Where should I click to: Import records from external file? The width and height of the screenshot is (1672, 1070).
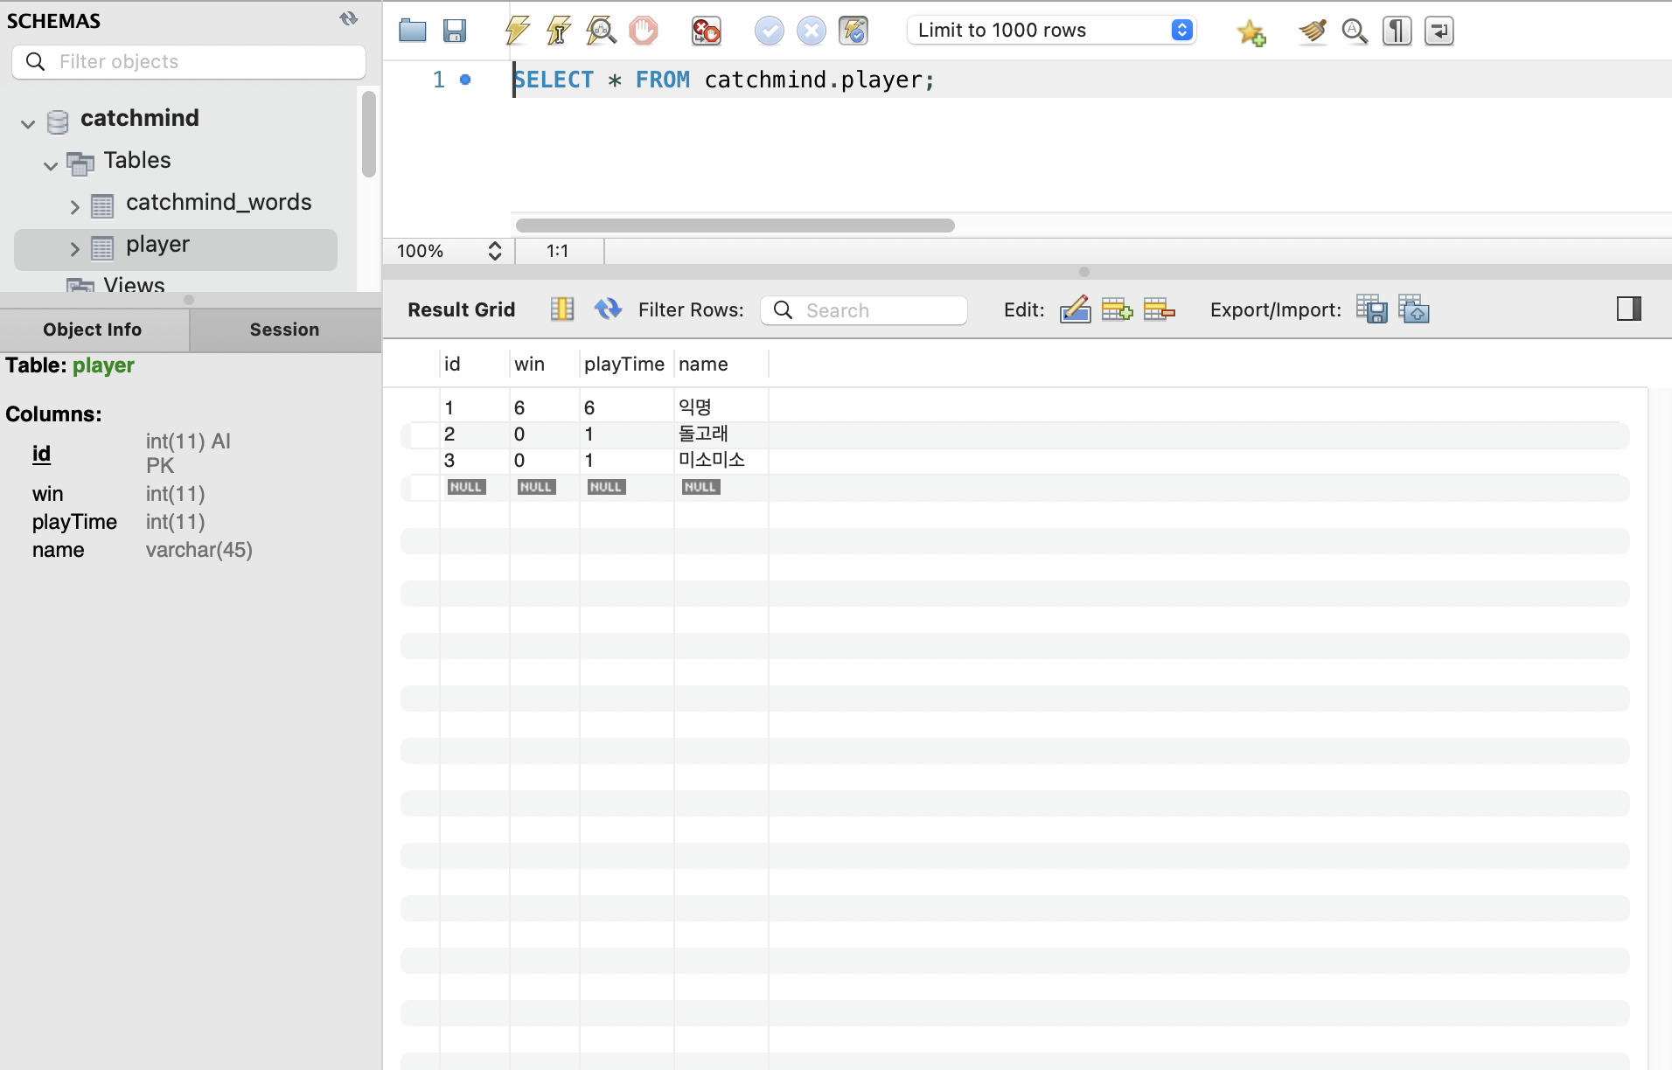pos(1414,309)
